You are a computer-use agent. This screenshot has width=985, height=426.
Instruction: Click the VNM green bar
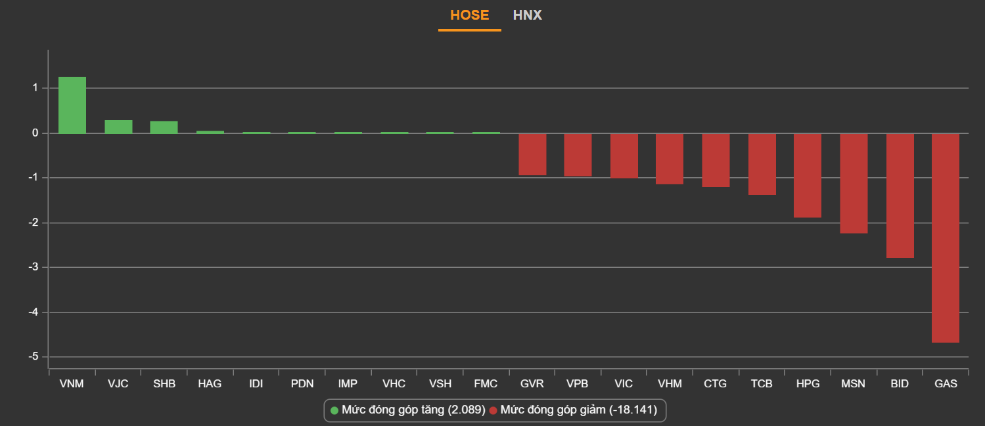(72, 105)
